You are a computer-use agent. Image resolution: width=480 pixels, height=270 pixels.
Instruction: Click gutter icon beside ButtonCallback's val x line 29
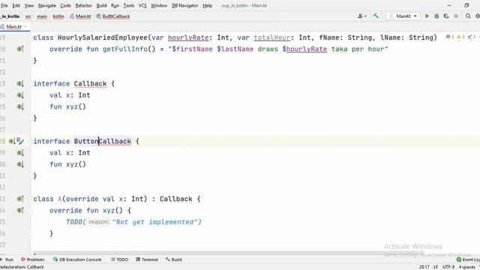pos(20,153)
